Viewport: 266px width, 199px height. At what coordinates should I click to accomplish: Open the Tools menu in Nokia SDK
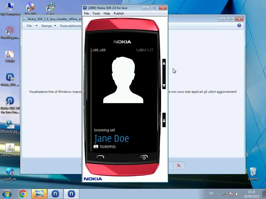(96, 13)
